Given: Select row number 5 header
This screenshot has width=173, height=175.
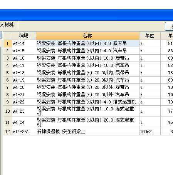Looking at the screenshot, I should (8, 73).
